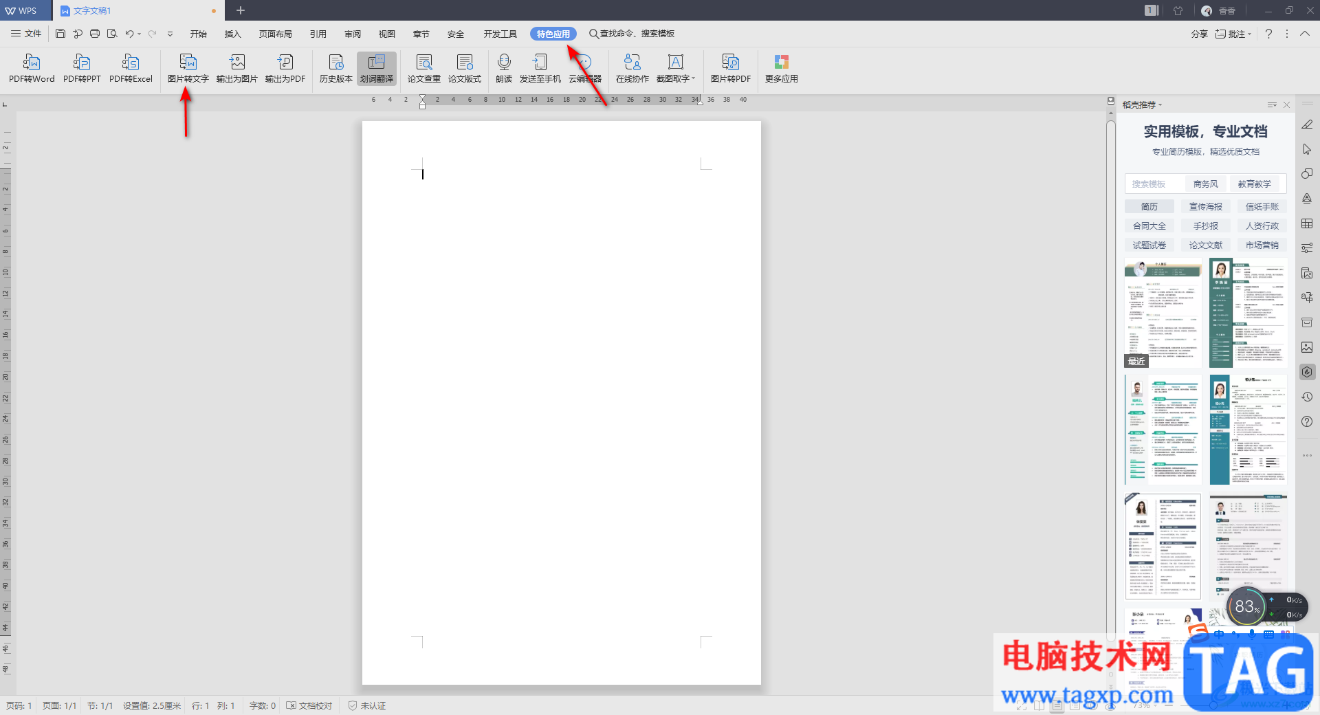Click the 字数: 0 word count
Viewport: 1320px width, 715px height.
[262, 705]
